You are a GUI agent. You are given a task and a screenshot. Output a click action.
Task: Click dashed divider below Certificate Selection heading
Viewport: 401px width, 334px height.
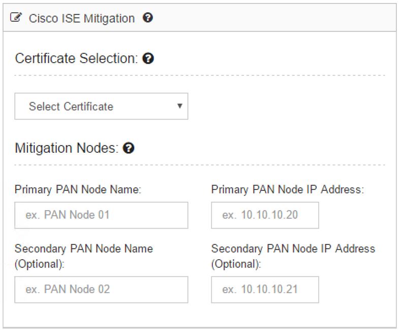[x=200, y=75]
